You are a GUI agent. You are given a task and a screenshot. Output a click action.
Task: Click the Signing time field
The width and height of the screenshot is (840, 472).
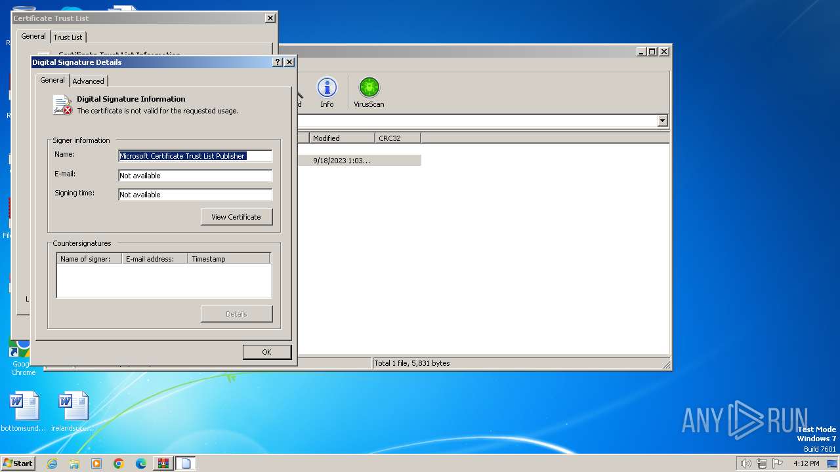(x=195, y=195)
